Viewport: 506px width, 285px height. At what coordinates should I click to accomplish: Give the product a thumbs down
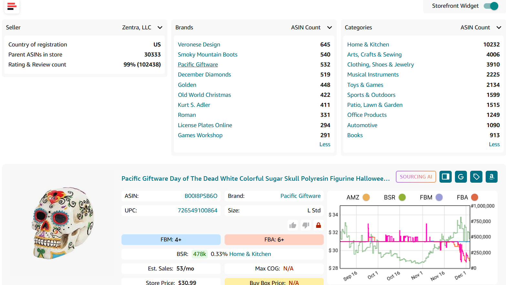[305, 225]
